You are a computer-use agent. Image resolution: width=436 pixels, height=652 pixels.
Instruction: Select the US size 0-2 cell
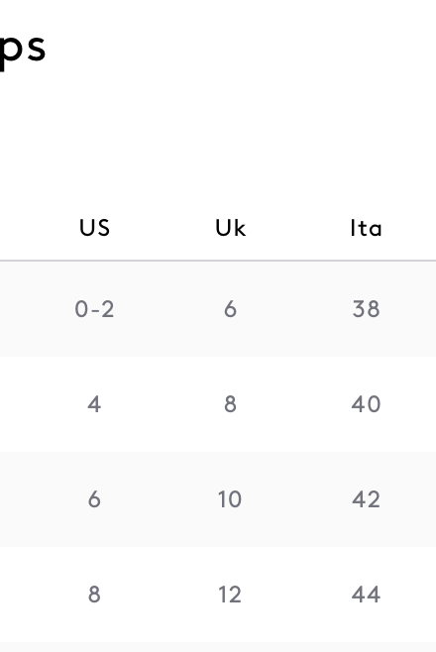(x=94, y=309)
